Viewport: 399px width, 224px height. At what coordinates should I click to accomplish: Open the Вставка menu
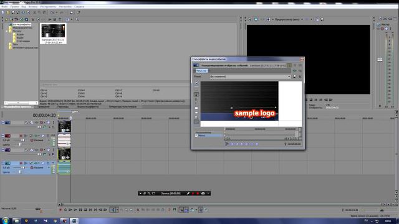(33, 7)
